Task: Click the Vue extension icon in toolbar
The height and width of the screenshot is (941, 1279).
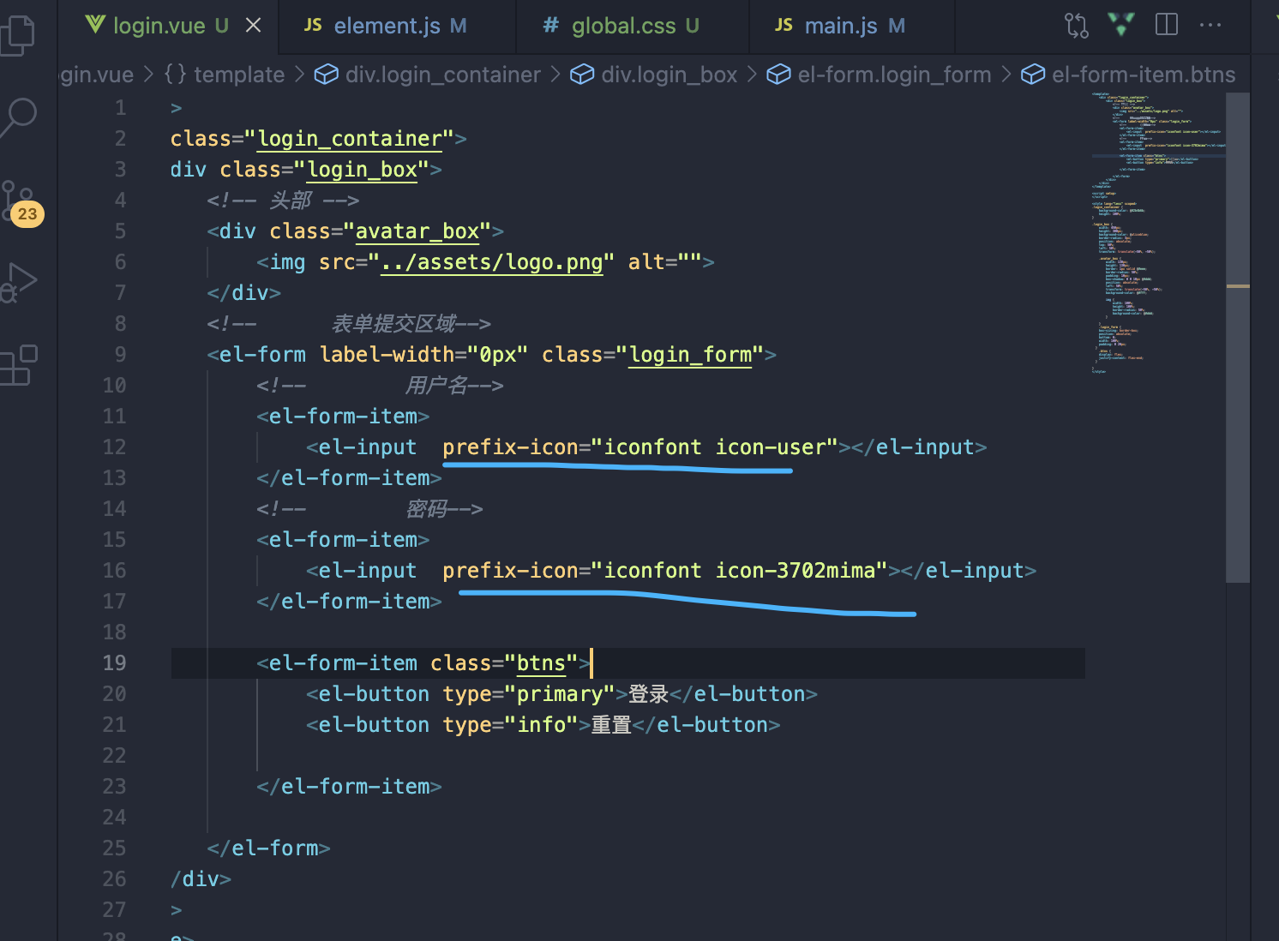Action: 1121,24
